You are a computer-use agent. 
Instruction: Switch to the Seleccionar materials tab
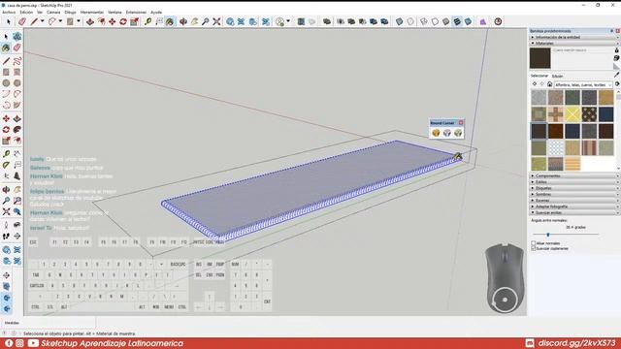(x=539, y=76)
